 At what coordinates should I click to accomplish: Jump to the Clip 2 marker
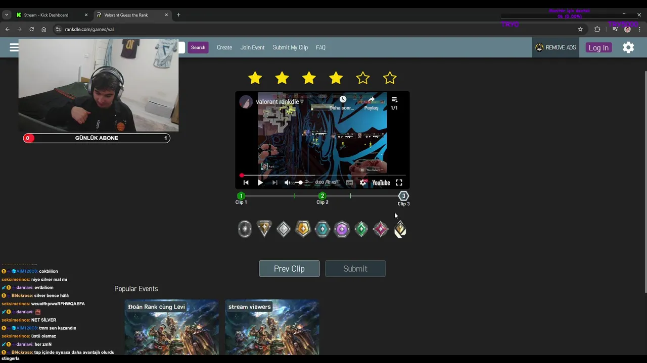click(322, 196)
